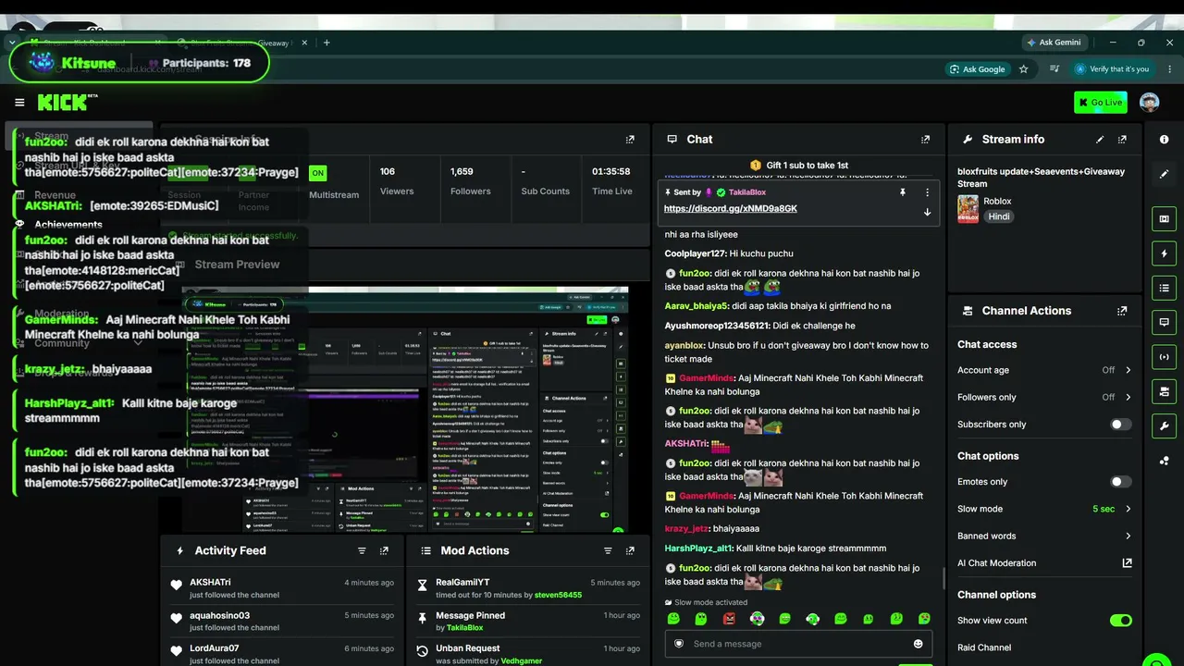Toggle Emotes only chat
1184x666 pixels.
tap(1120, 482)
